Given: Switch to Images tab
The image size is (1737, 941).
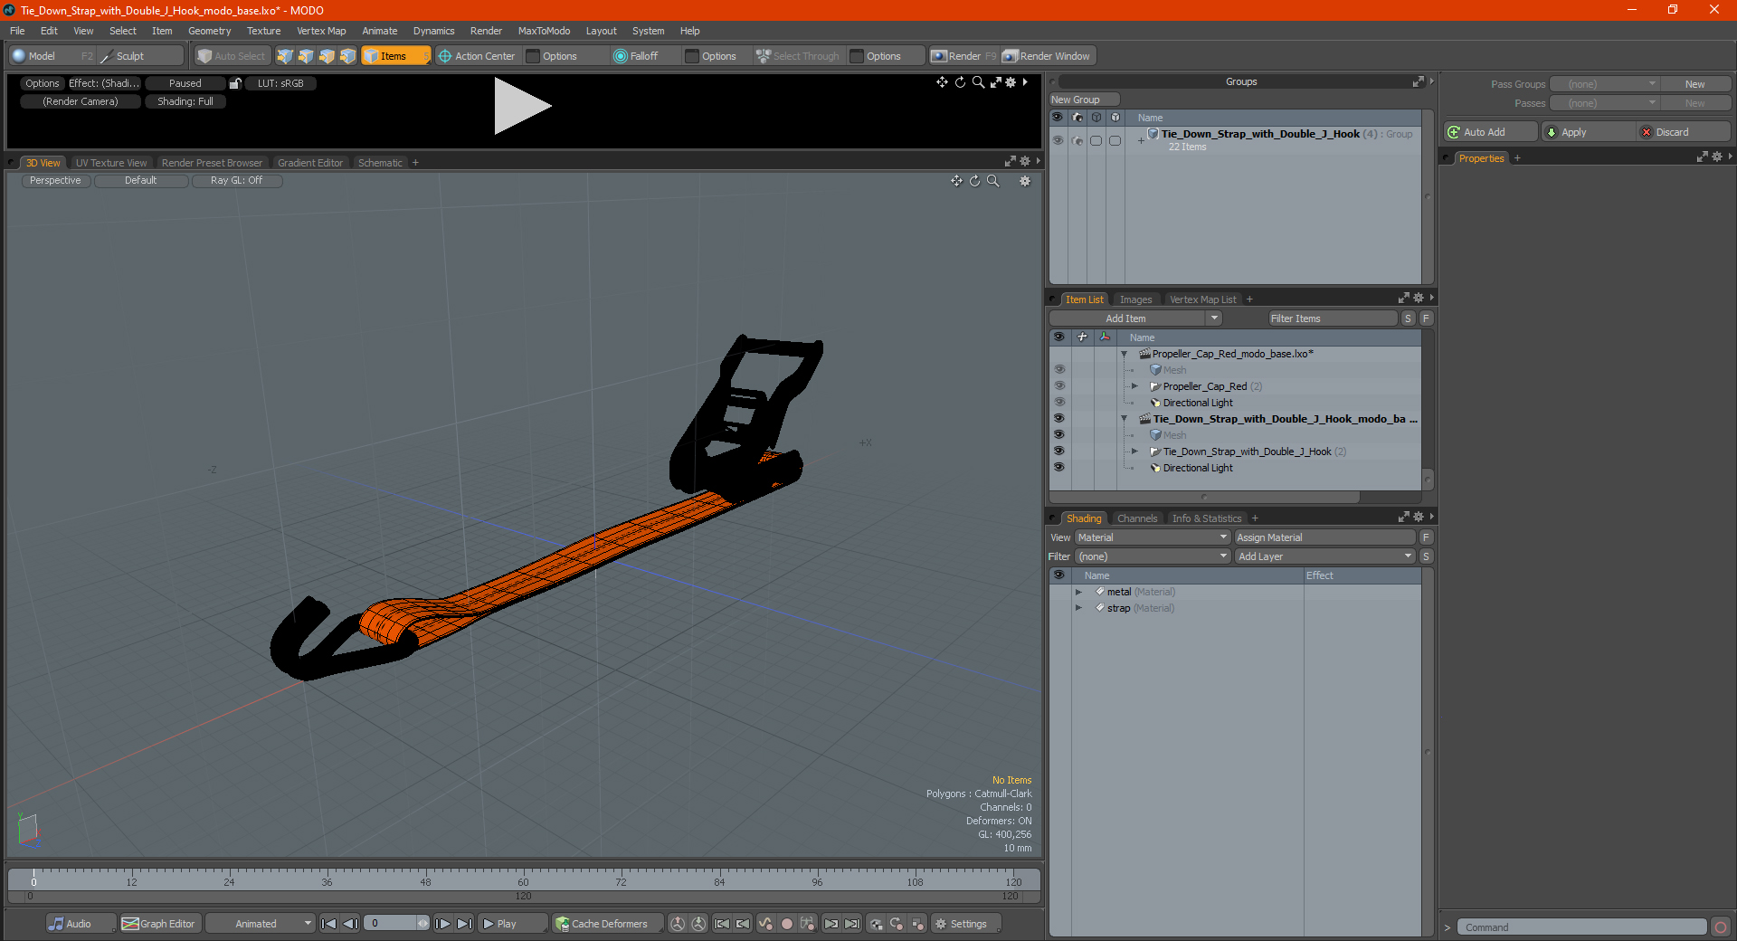Looking at the screenshot, I should (x=1135, y=299).
